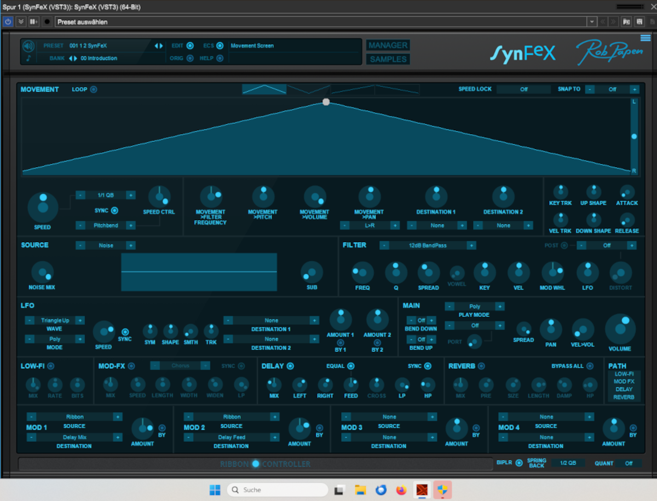657x501 pixels.
Task: Click the NOISE MIX knob
Action: (x=42, y=272)
